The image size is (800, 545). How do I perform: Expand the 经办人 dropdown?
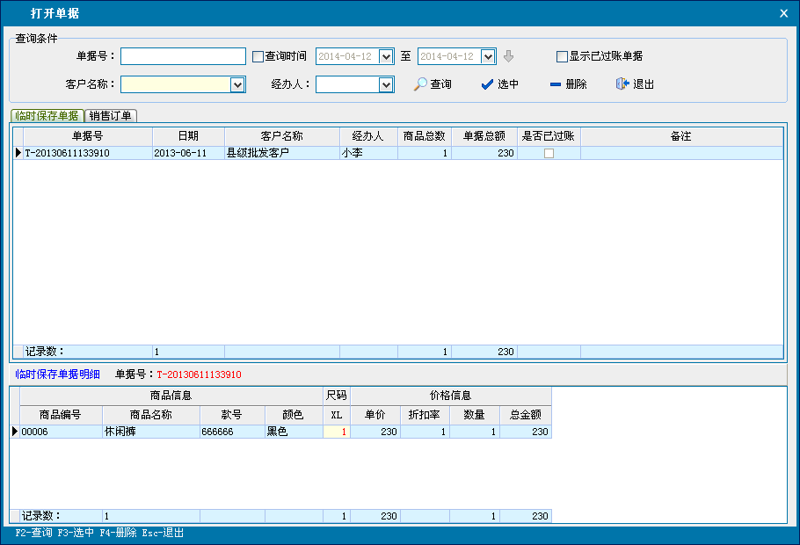click(x=385, y=84)
